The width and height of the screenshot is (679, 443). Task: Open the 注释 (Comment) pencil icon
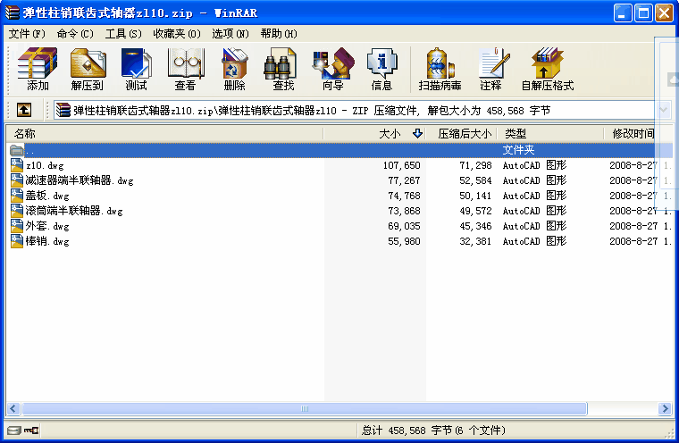491,69
